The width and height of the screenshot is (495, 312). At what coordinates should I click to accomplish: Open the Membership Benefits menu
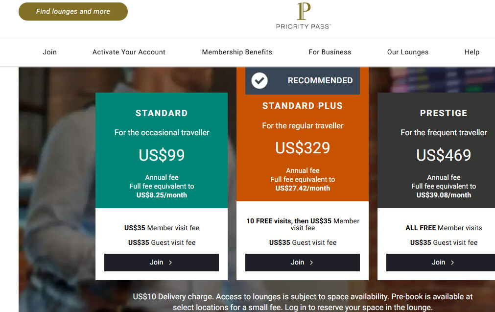[237, 52]
